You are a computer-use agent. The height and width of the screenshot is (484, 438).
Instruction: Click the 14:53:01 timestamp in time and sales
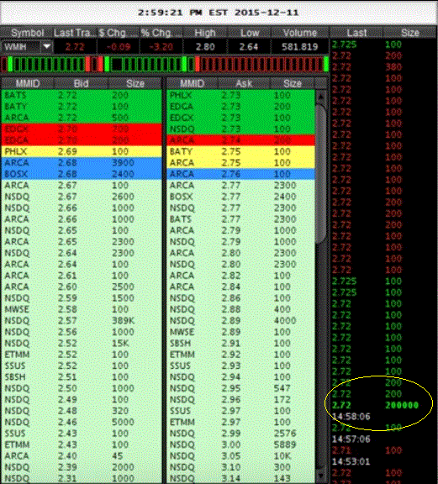(351, 462)
